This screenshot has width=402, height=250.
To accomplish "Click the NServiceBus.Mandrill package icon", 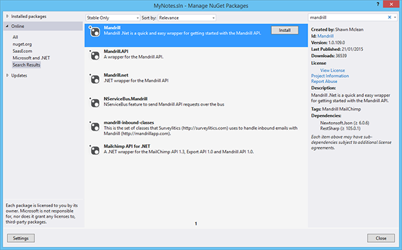I will click(94, 103).
